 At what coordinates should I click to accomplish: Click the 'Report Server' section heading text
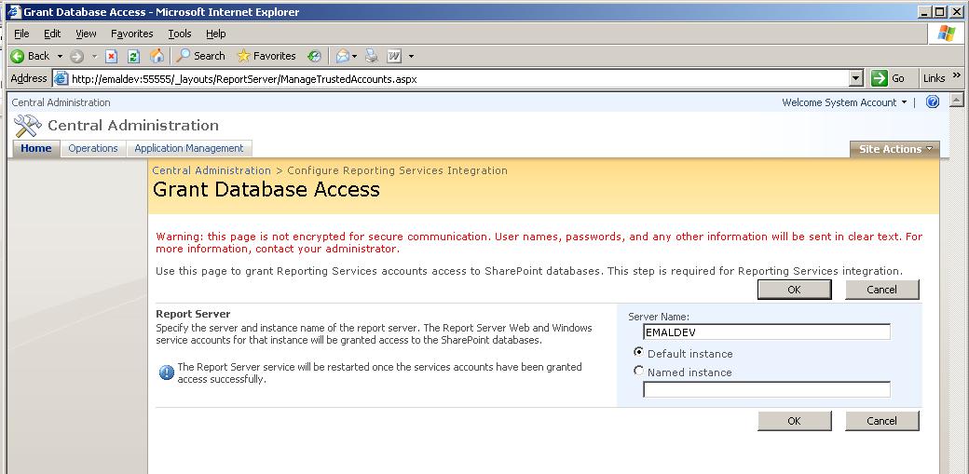point(193,314)
